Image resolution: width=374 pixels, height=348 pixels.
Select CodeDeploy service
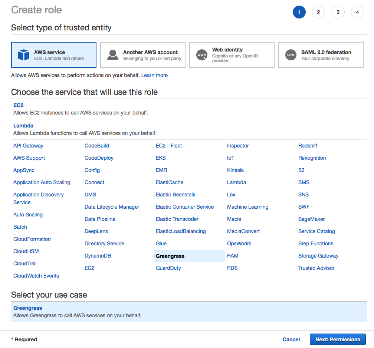pos(99,158)
